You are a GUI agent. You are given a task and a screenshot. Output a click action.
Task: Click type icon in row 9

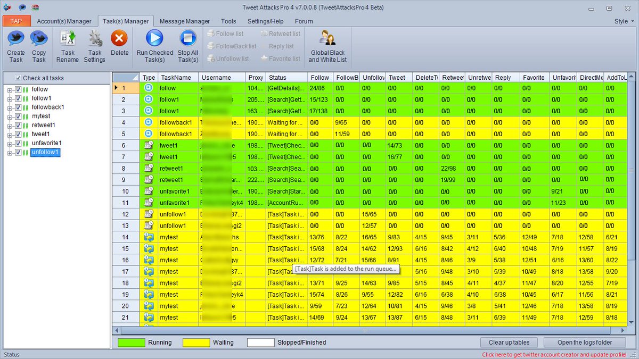[x=149, y=180]
